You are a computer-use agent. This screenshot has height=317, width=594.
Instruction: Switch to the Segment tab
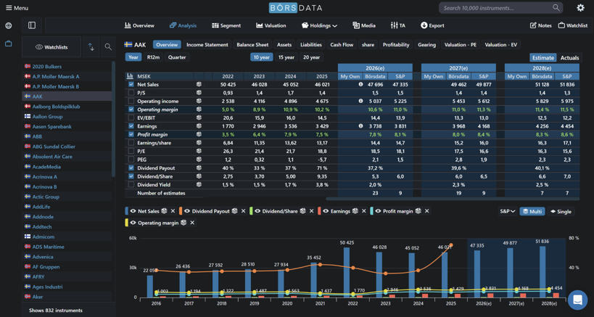point(226,26)
